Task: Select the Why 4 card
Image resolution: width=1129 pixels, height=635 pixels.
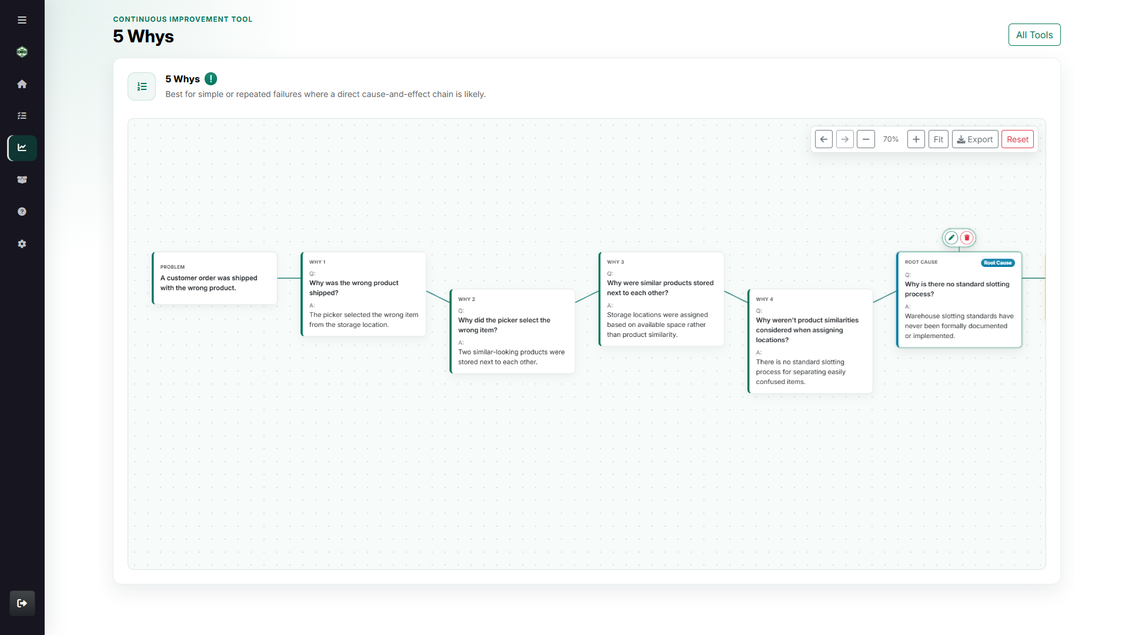Action: 810,341
